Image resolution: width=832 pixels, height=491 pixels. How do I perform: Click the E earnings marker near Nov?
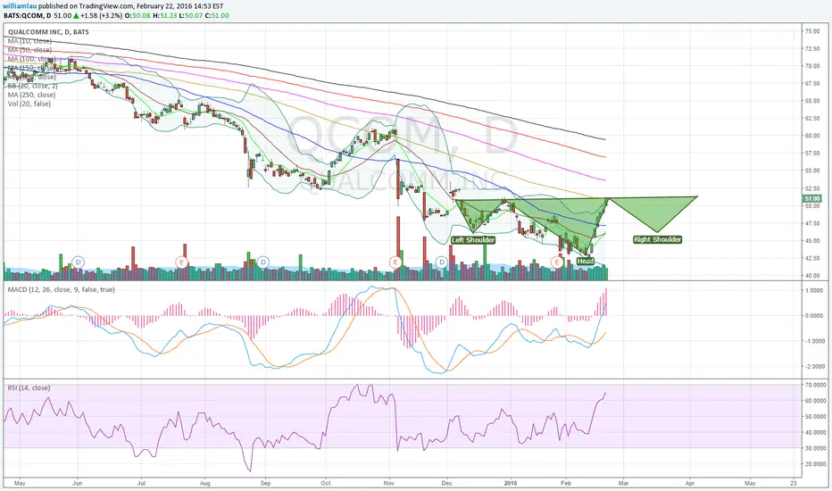click(395, 262)
